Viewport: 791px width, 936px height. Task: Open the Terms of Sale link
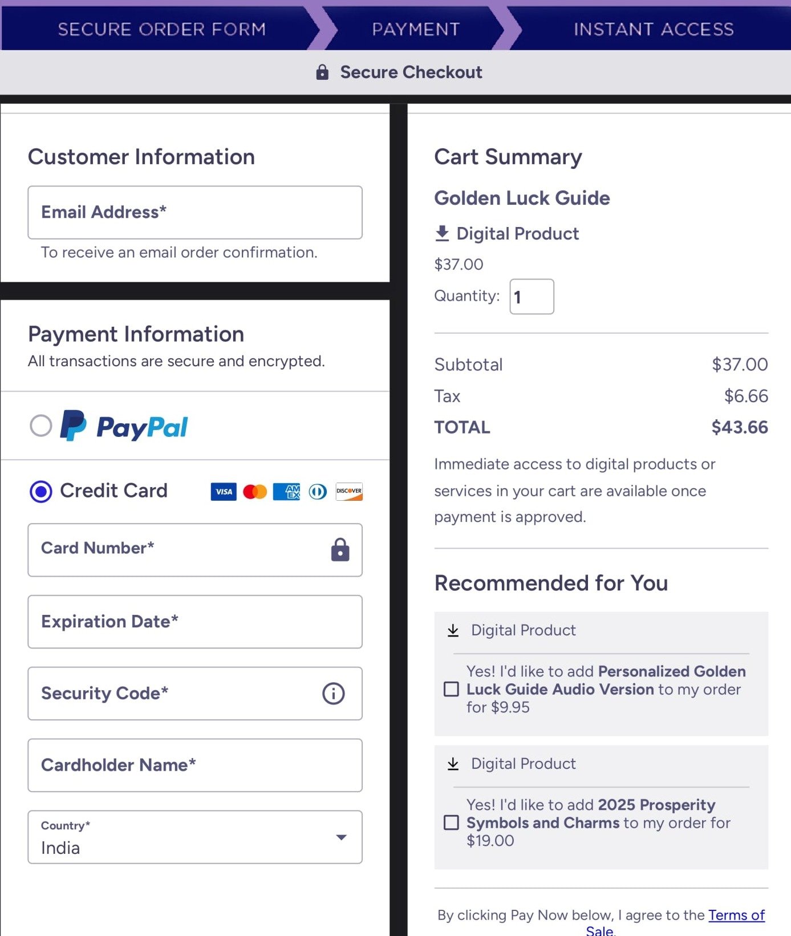(736, 915)
